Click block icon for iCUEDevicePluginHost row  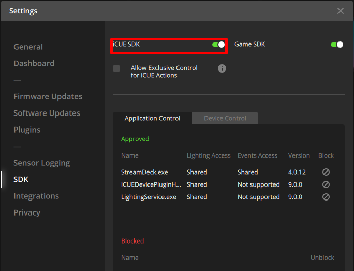point(326,184)
